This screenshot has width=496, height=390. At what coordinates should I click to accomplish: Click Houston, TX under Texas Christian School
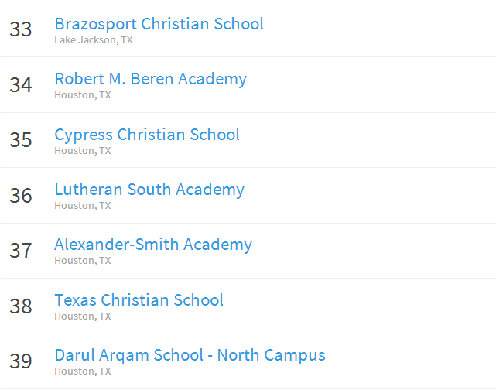[x=83, y=316]
